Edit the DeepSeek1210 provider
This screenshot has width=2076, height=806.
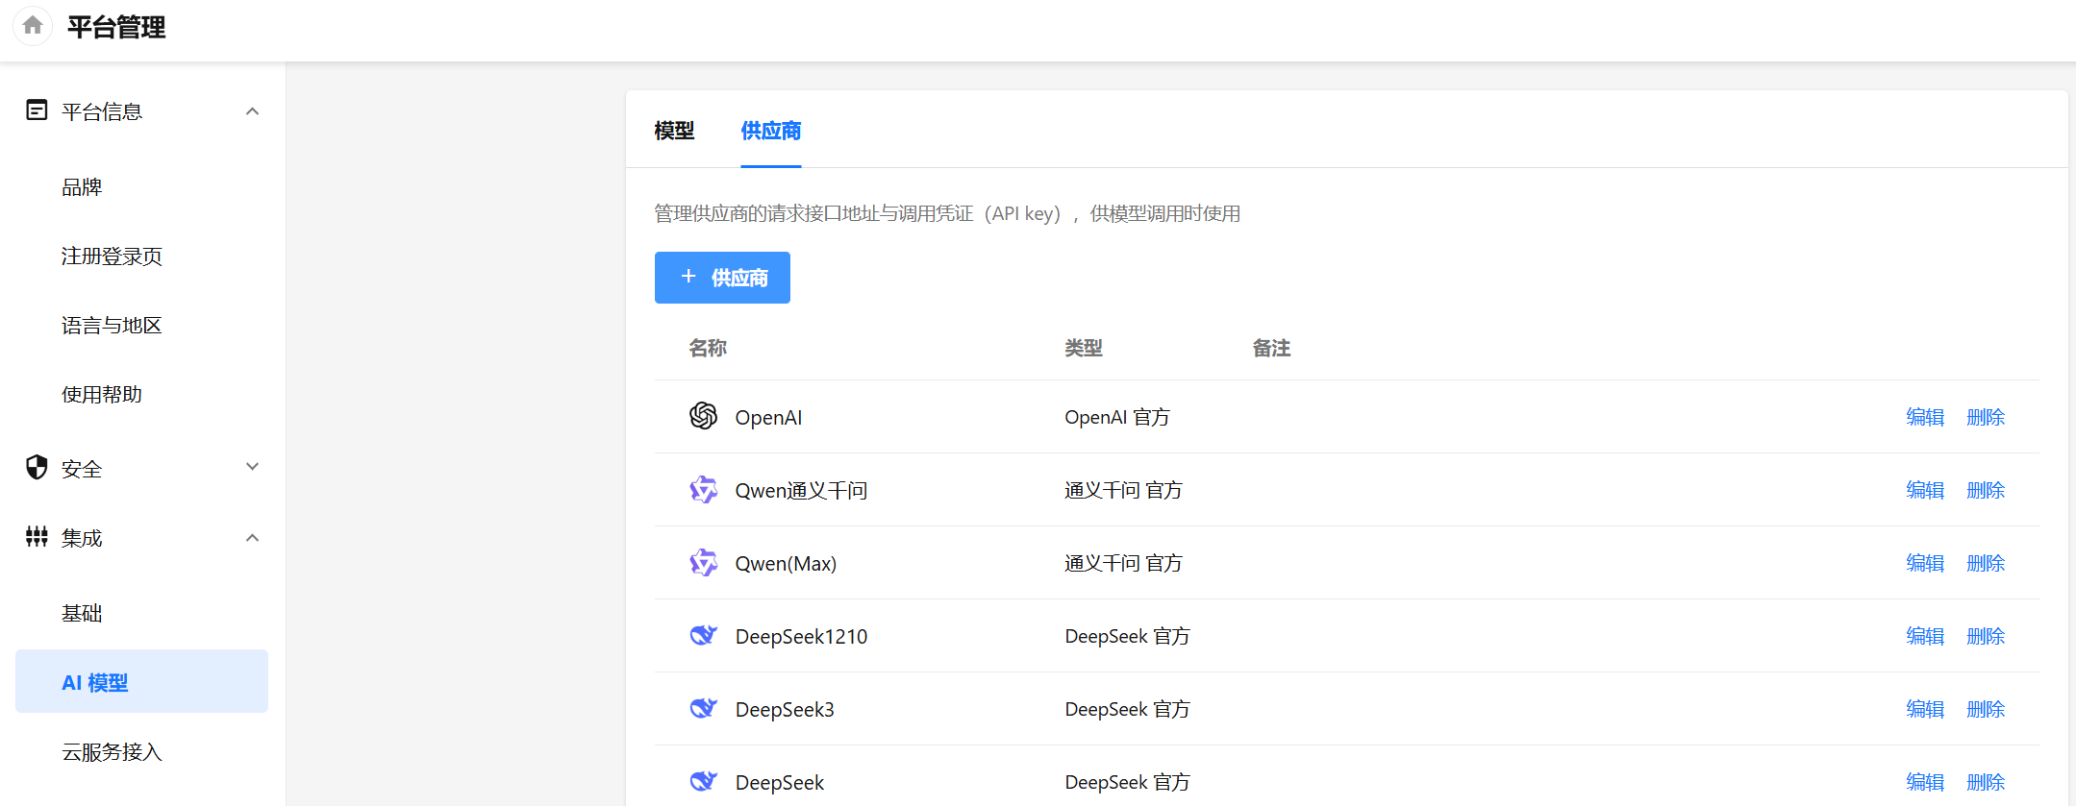[x=1925, y=636]
